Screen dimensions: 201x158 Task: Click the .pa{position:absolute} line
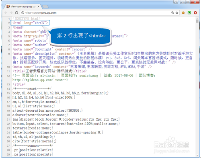point(33,154)
